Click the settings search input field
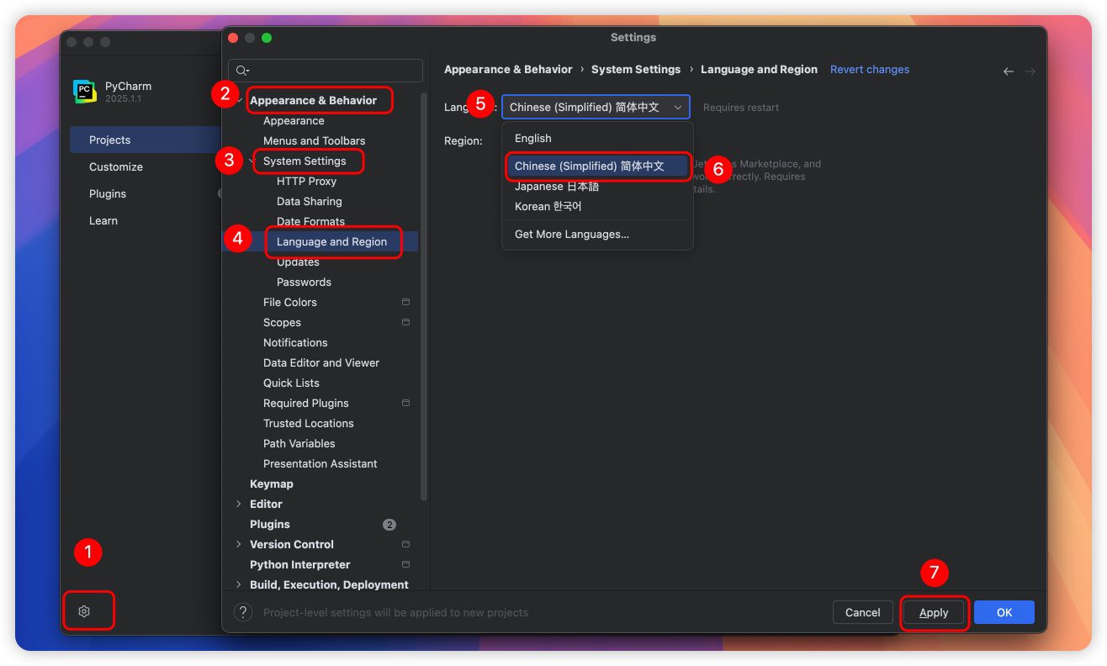1107x666 pixels. click(x=332, y=71)
